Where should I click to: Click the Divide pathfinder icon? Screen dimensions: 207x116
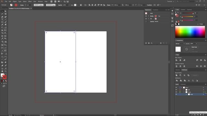coord(177,81)
